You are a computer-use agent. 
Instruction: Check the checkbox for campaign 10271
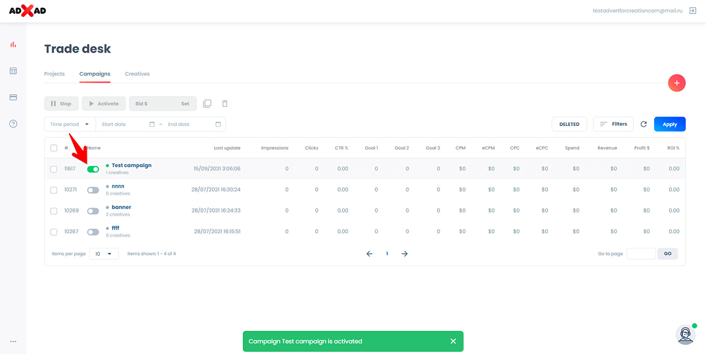(x=54, y=190)
